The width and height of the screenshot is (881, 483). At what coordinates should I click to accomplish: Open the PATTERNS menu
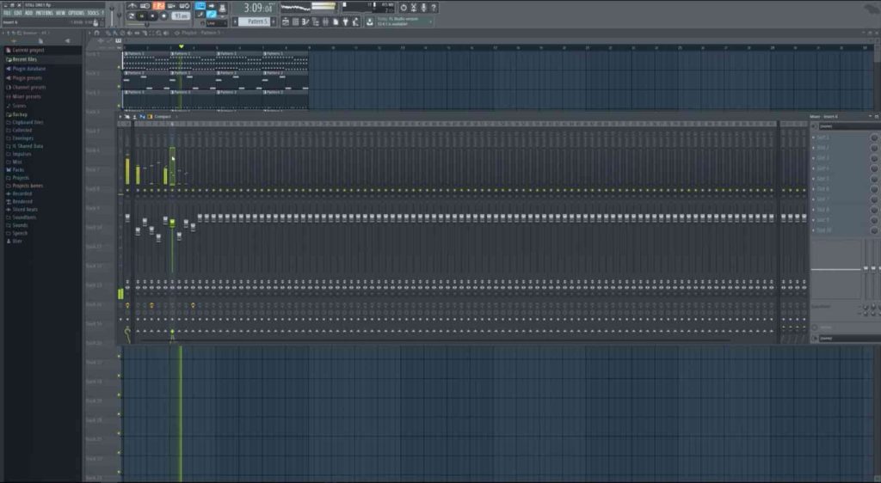tap(44, 13)
